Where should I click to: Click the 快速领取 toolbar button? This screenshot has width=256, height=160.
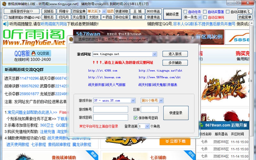tap(122, 11)
